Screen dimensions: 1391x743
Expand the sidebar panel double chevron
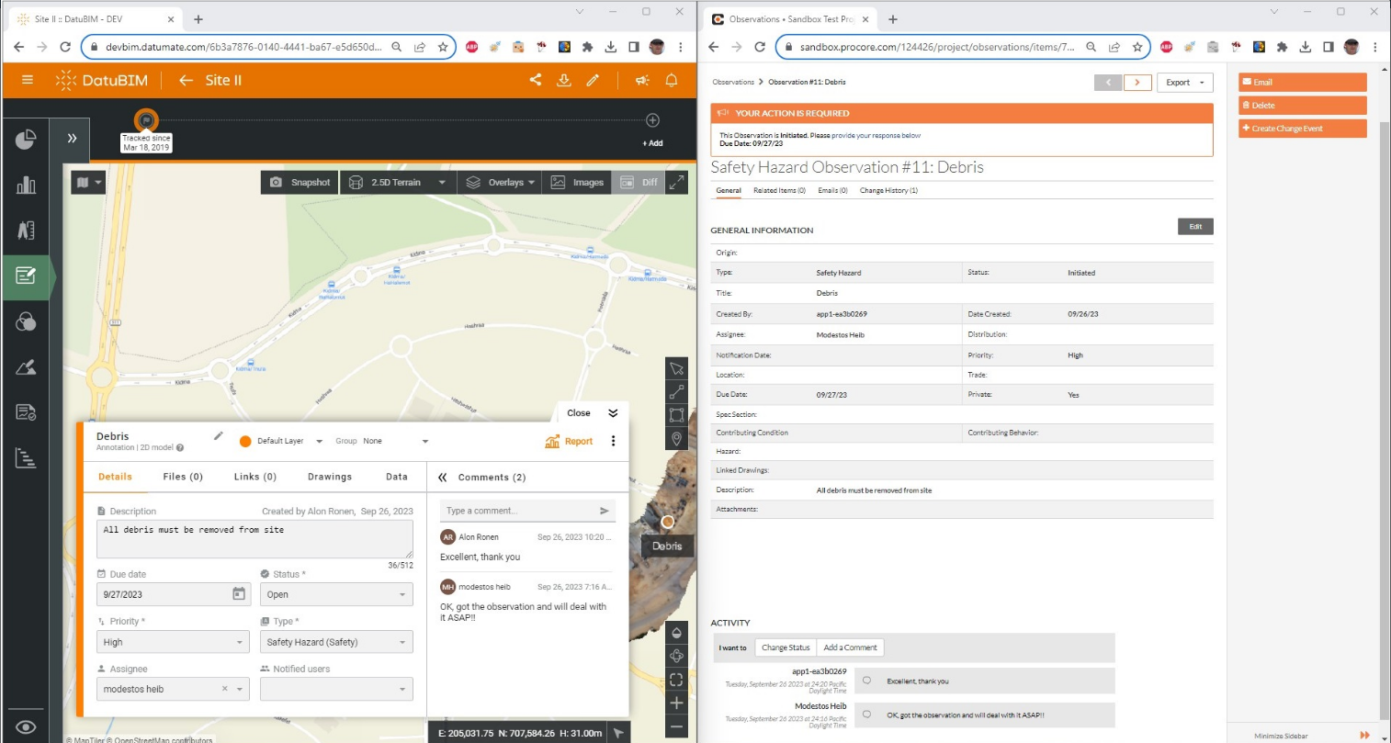(x=72, y=139)
